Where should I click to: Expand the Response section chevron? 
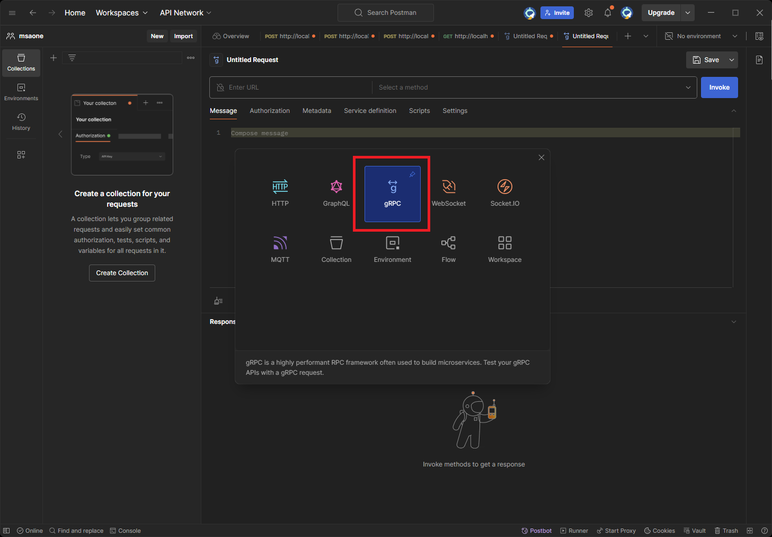coord(734,322)
